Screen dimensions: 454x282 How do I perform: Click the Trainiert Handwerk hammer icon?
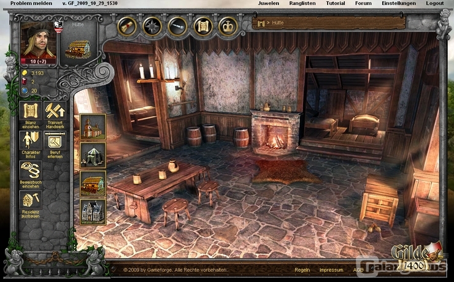coord(55,111)
